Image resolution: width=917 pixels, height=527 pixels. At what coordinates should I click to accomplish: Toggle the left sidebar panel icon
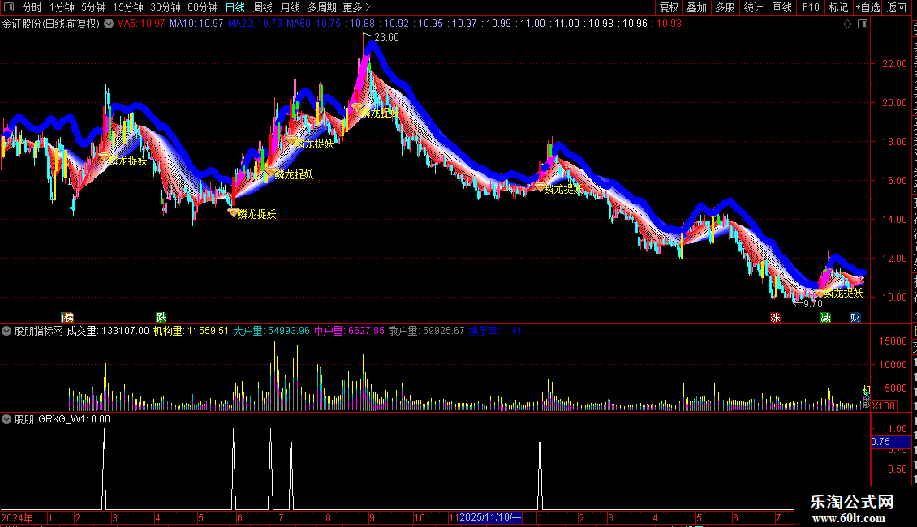pyautogui.click(x=9, y=7)
